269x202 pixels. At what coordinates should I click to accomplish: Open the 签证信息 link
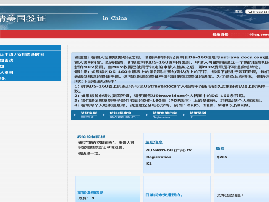pos(154,142)
